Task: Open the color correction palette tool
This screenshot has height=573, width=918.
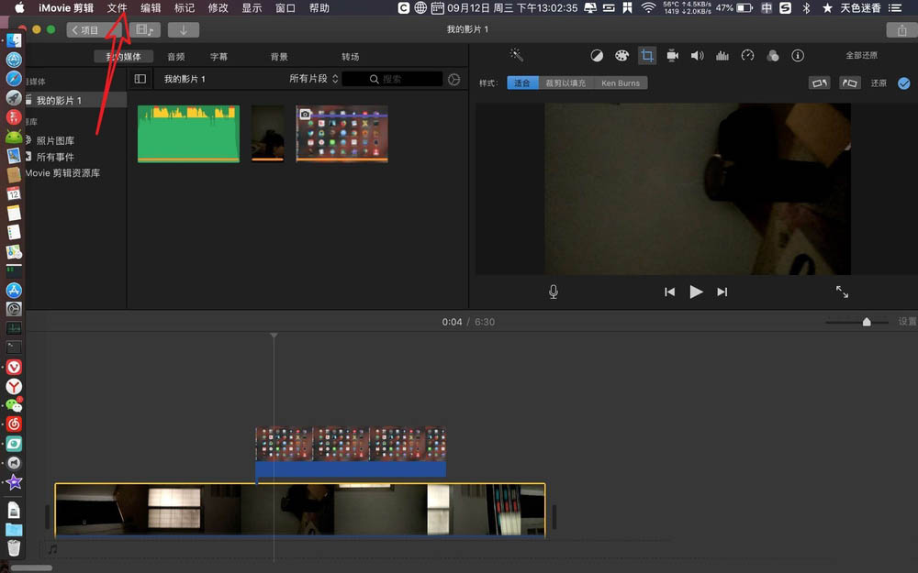Action: 621,56
